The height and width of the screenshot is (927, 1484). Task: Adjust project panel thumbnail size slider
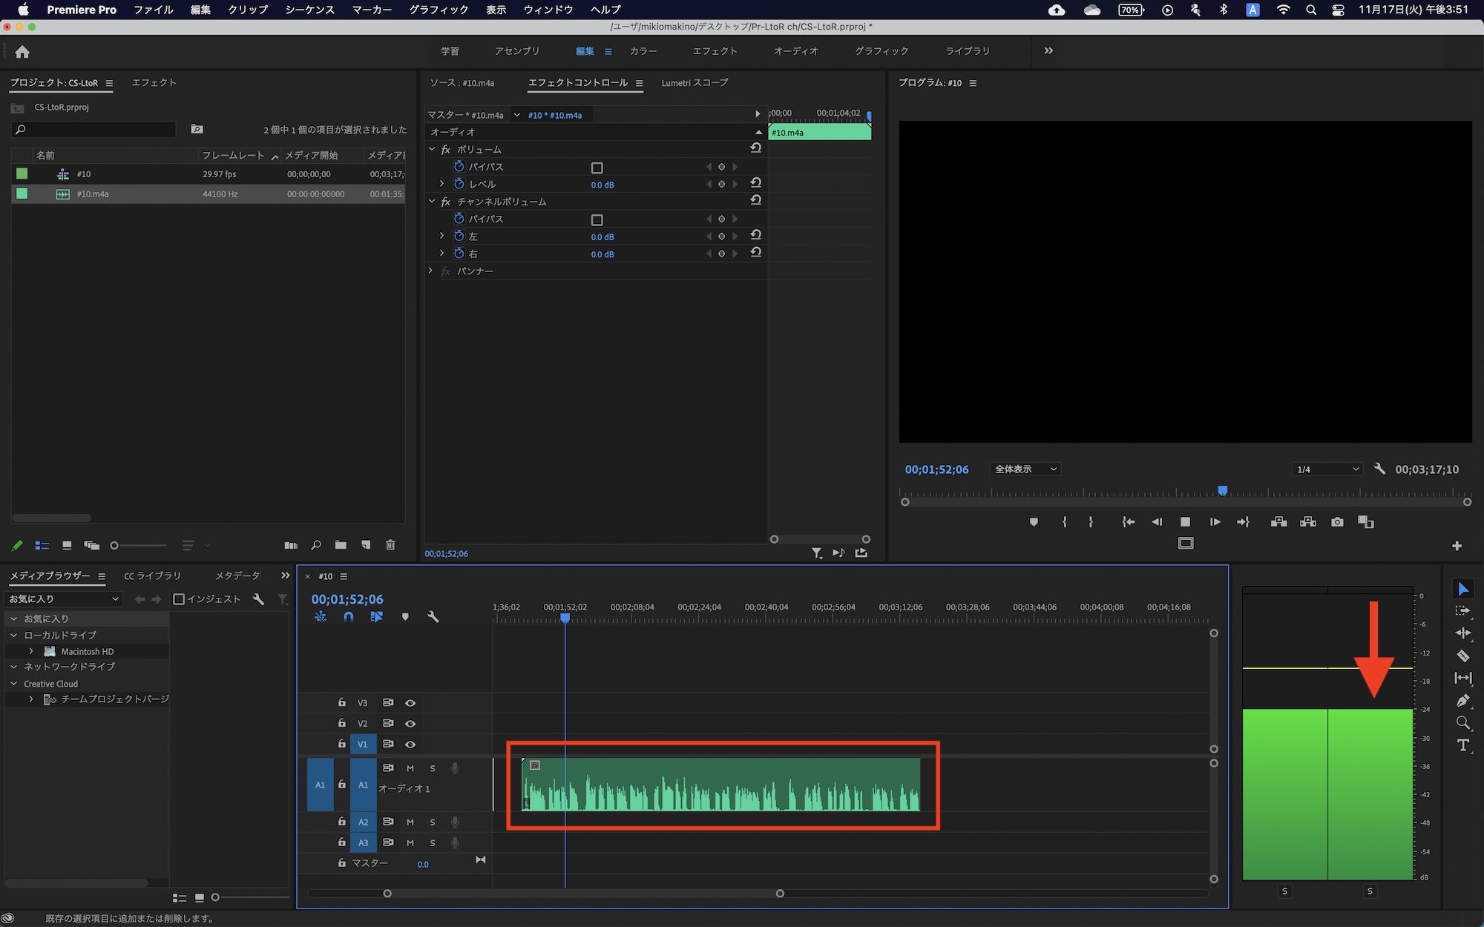pyautogui.click(x=115, y=546)
